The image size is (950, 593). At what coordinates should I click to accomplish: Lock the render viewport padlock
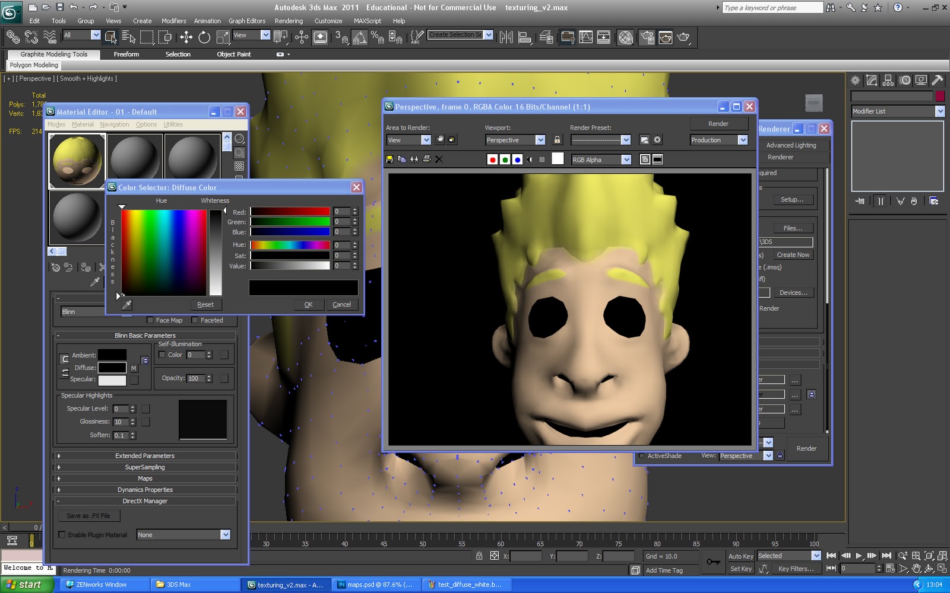[x=557, y=140]
